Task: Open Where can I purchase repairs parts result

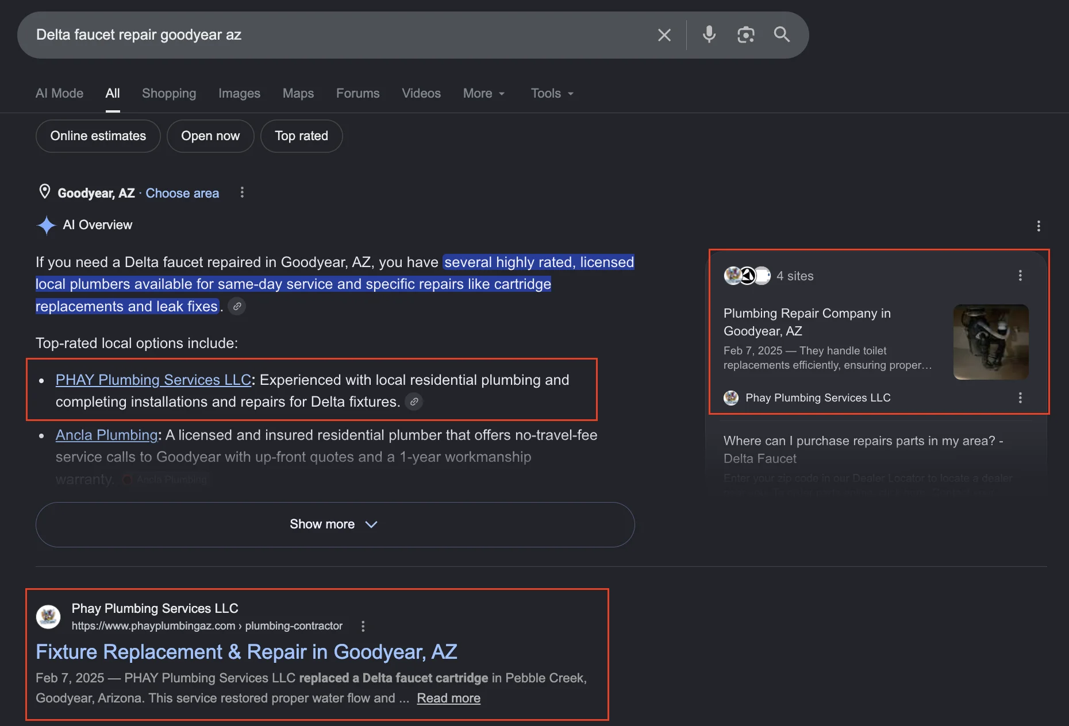Action: [863, 449]
